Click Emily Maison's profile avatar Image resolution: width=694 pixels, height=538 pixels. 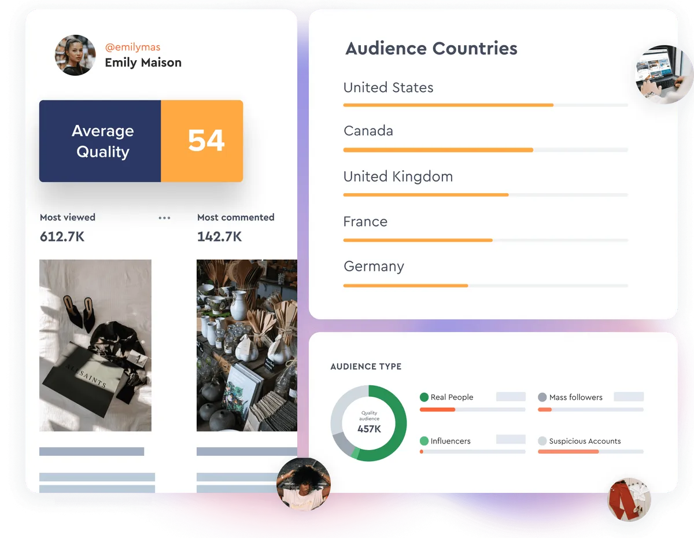(x=75, y=56)
